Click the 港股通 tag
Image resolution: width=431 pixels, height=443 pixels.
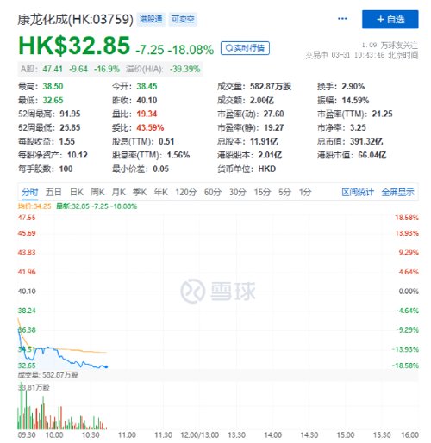pos(151,19)
